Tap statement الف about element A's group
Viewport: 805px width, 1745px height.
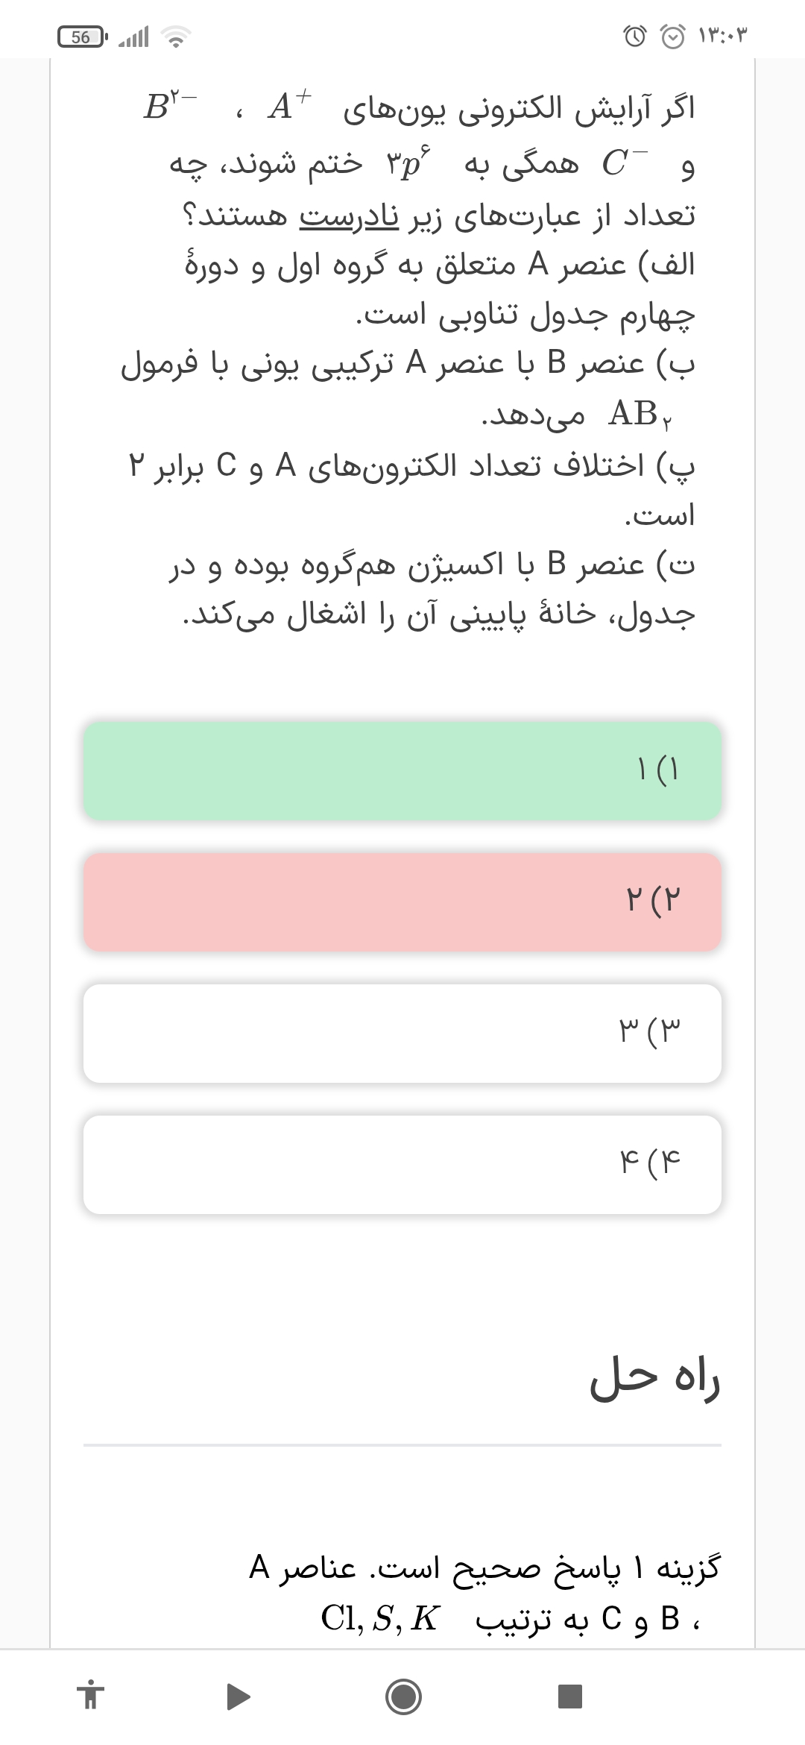pos(440,291)
